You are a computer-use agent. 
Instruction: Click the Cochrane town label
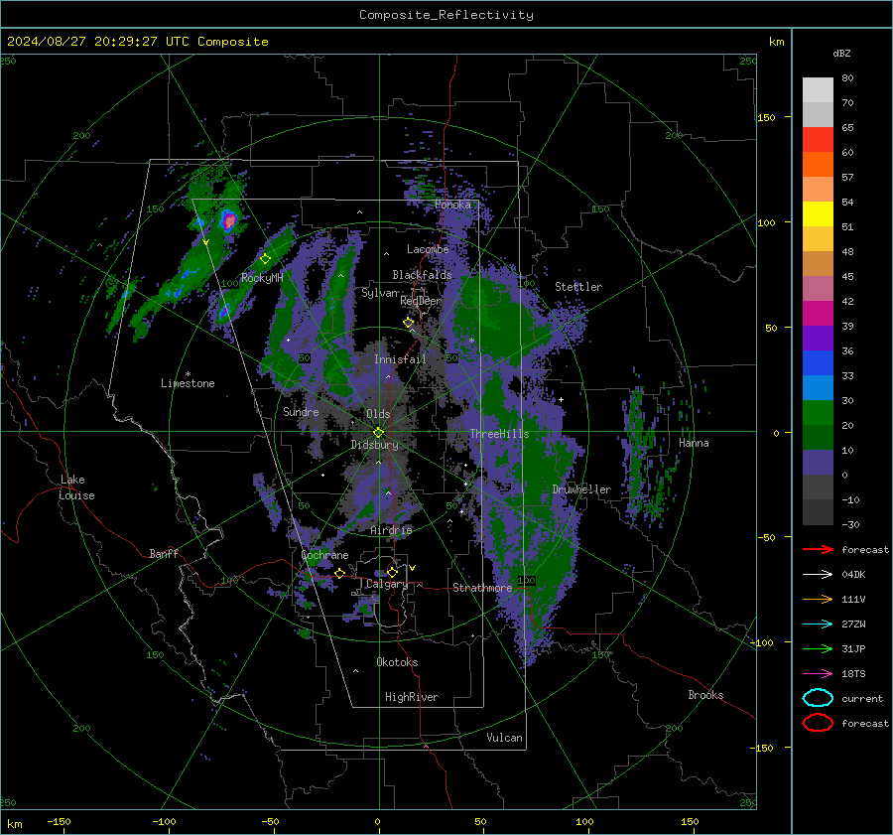(324, 555)
